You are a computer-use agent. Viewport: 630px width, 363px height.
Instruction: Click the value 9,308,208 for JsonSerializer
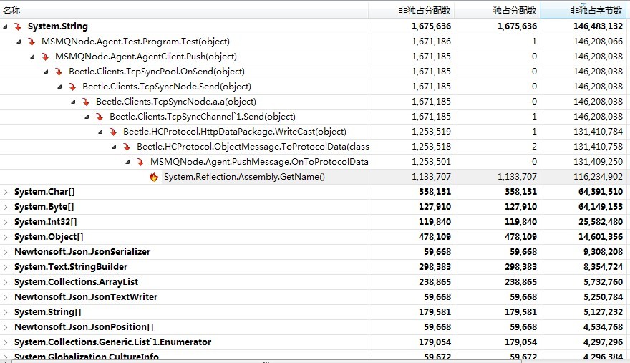pyautogui.click(x=603, y=253)
